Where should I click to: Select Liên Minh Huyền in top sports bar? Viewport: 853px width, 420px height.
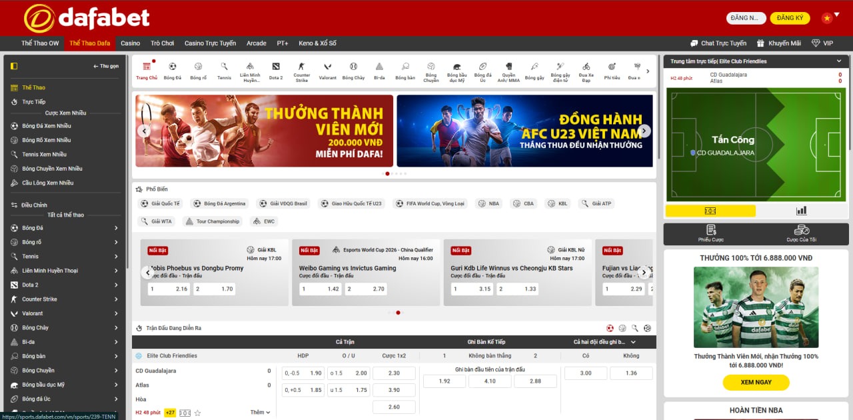click(x=251, y=72)
